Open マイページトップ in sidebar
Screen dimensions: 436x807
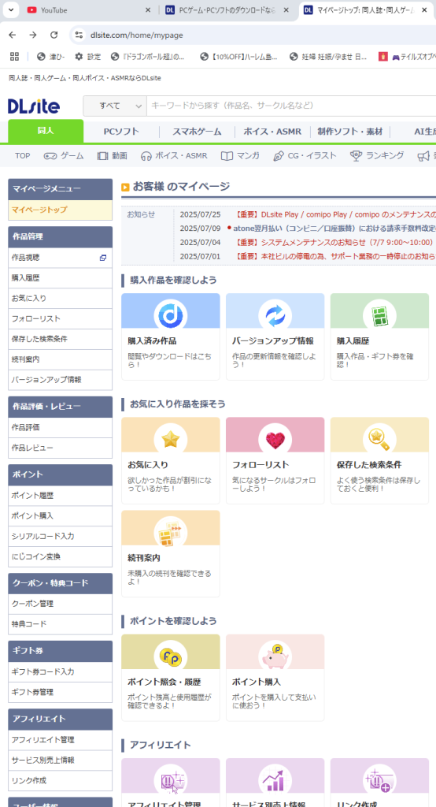(60, 210)
